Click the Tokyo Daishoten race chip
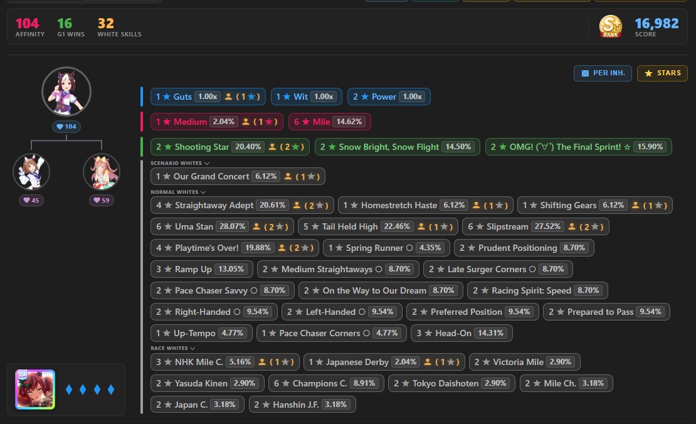 pyautogui.click(x=452, y=383)
